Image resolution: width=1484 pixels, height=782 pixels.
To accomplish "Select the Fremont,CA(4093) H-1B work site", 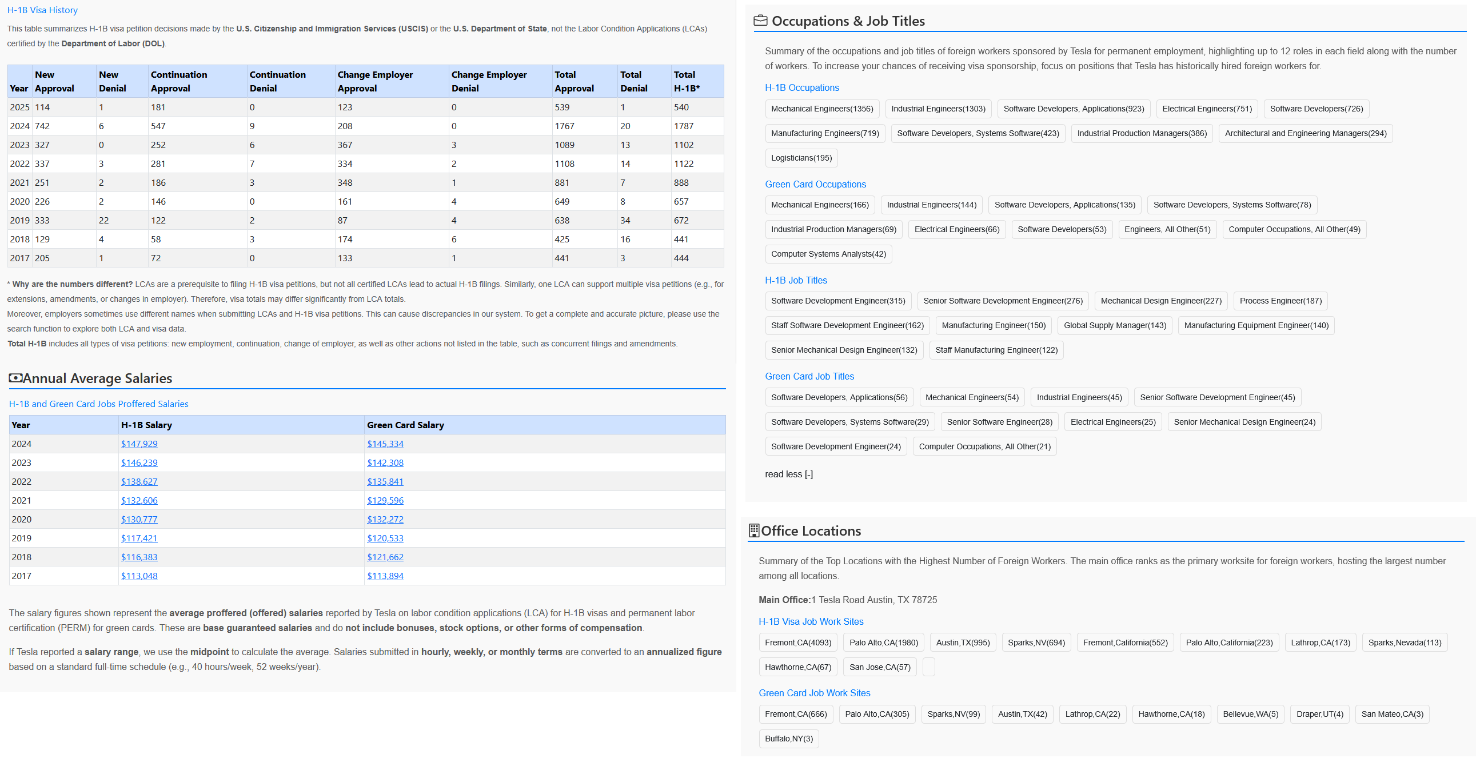I will [798, 643].
